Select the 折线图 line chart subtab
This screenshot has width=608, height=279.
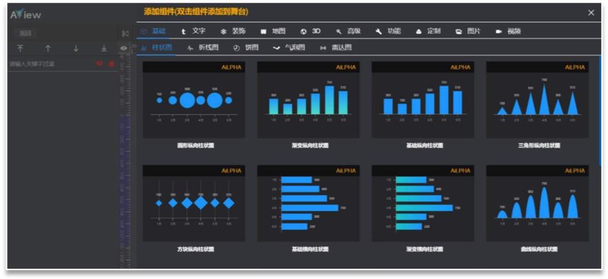pyautogui.click(x=202, y=48)
